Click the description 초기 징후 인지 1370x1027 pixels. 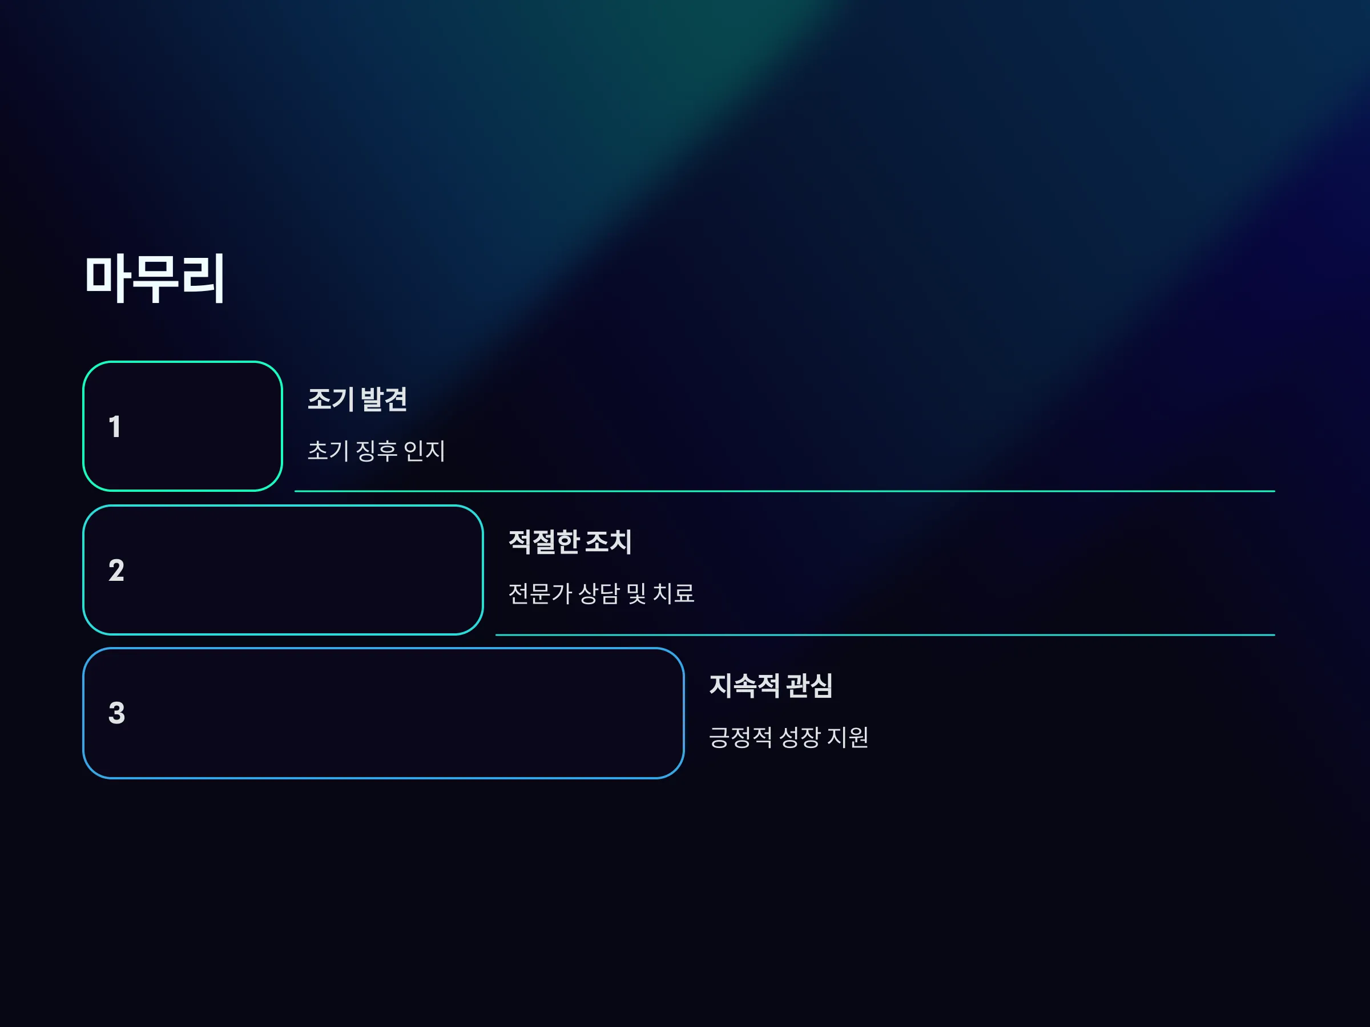[377, 450]
